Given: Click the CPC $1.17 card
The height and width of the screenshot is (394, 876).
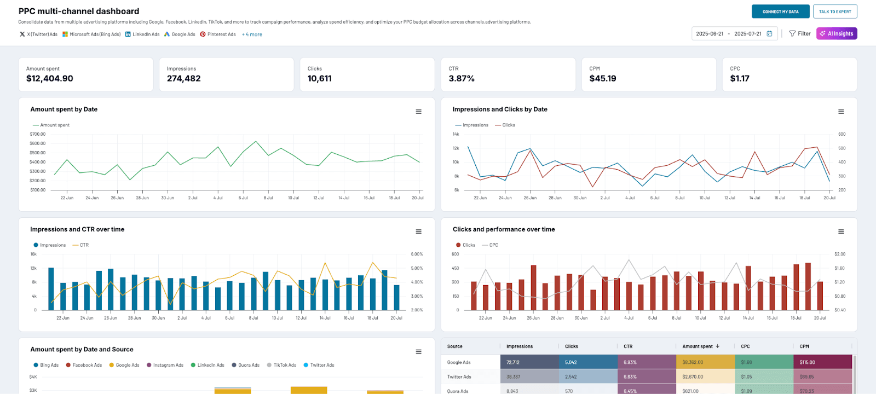Looking at the screenshot, I should point(789,74).
